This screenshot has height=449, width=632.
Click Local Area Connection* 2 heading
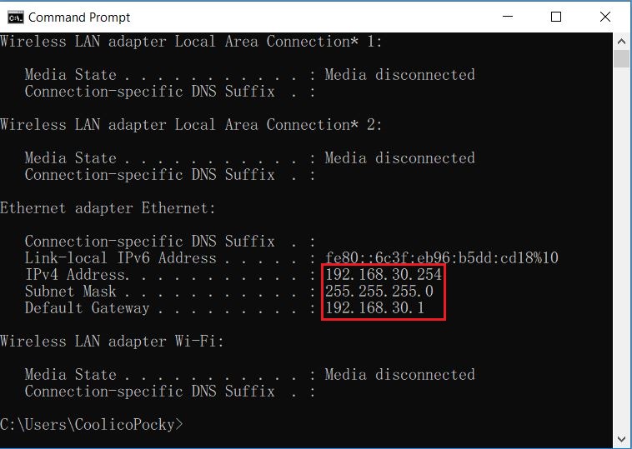point(191,125)
